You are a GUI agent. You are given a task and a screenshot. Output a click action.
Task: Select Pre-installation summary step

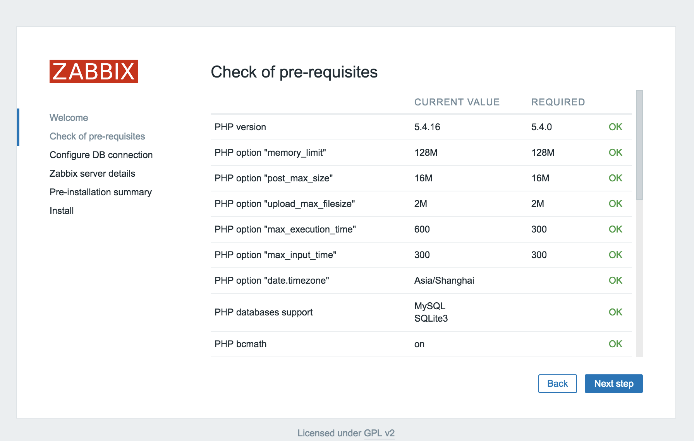click(x=101, y=192)
